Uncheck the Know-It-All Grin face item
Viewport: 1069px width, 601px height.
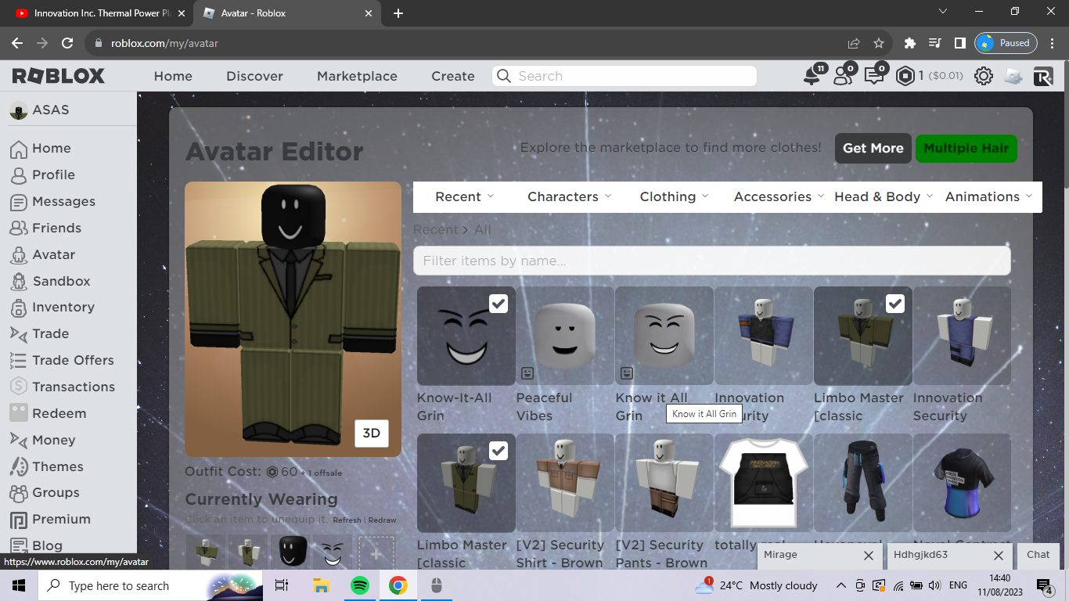coord(498,303)
